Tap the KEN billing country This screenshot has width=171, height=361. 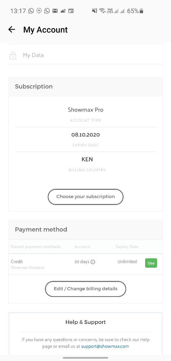pyautogui.click(x=87, y=159)
